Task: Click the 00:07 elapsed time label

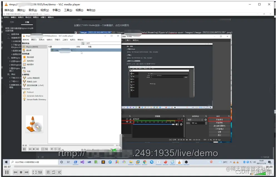Action: [7, 167]
